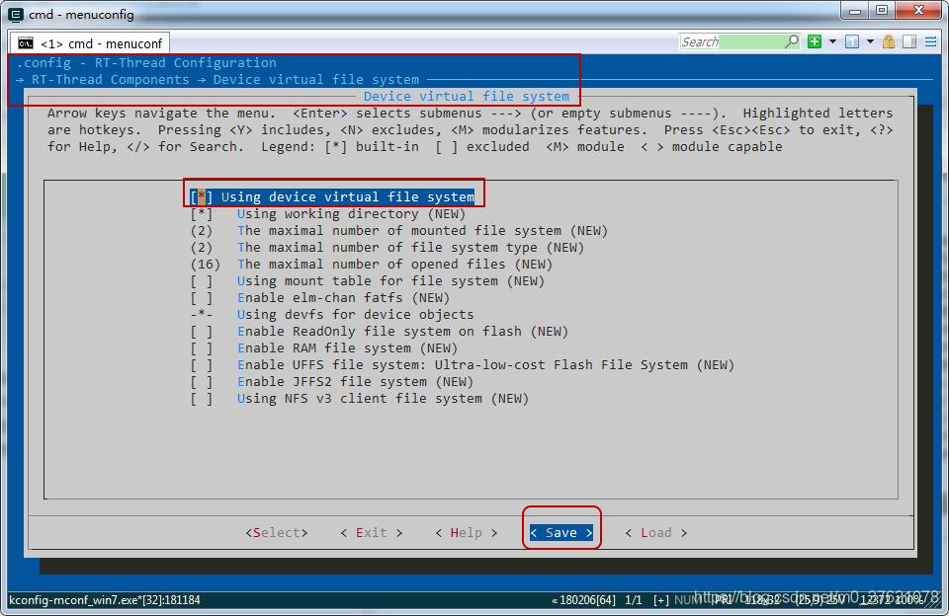Click the 'Device virtual file system' dialog title
949x616 pixels.
pyautogui.click(x=466, y=96)
